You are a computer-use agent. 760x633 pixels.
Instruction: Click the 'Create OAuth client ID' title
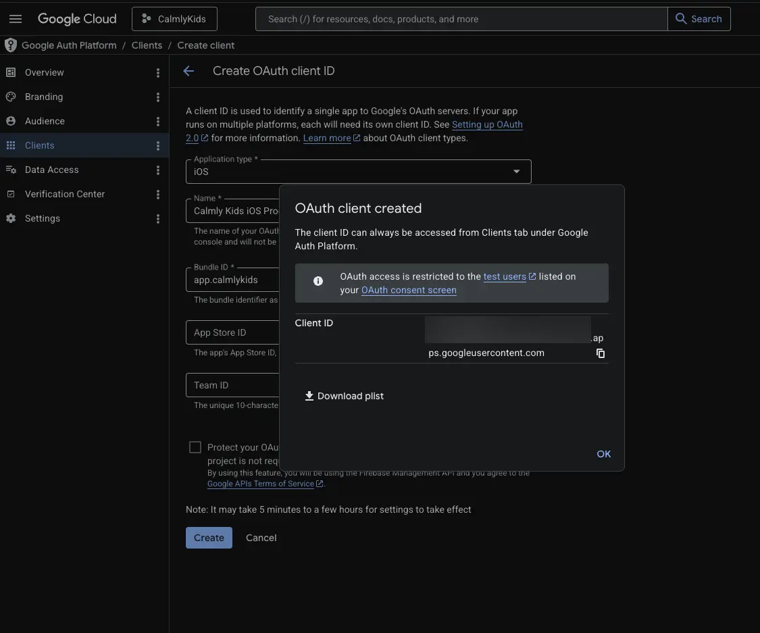274,71
